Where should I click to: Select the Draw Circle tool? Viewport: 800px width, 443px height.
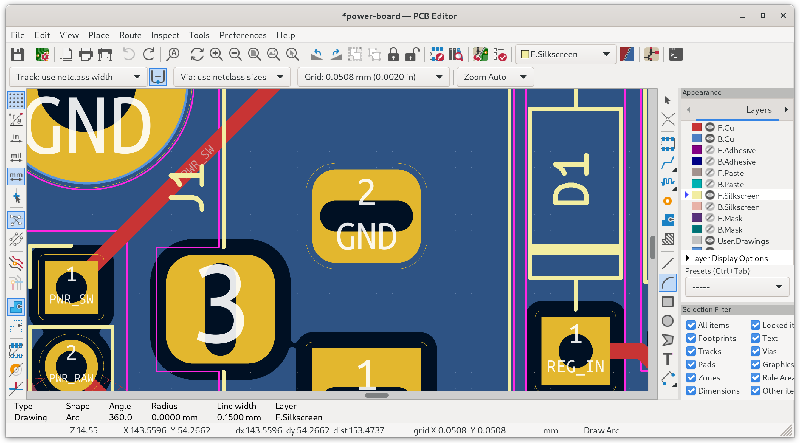point(667,321)
